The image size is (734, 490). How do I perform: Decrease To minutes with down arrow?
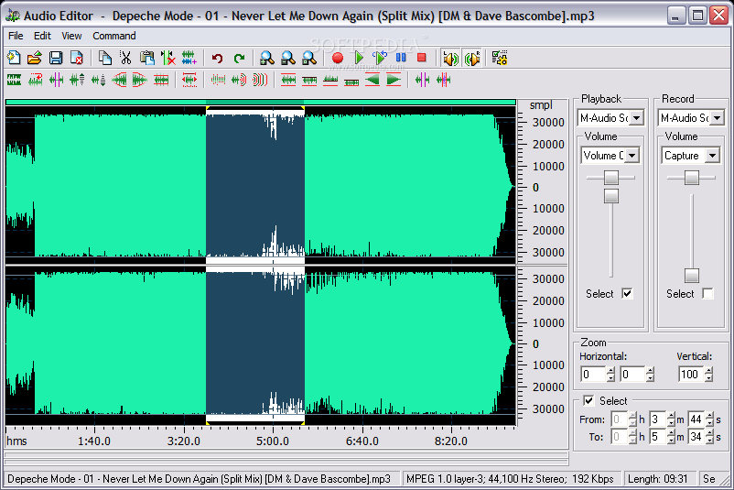click(671, 441)
